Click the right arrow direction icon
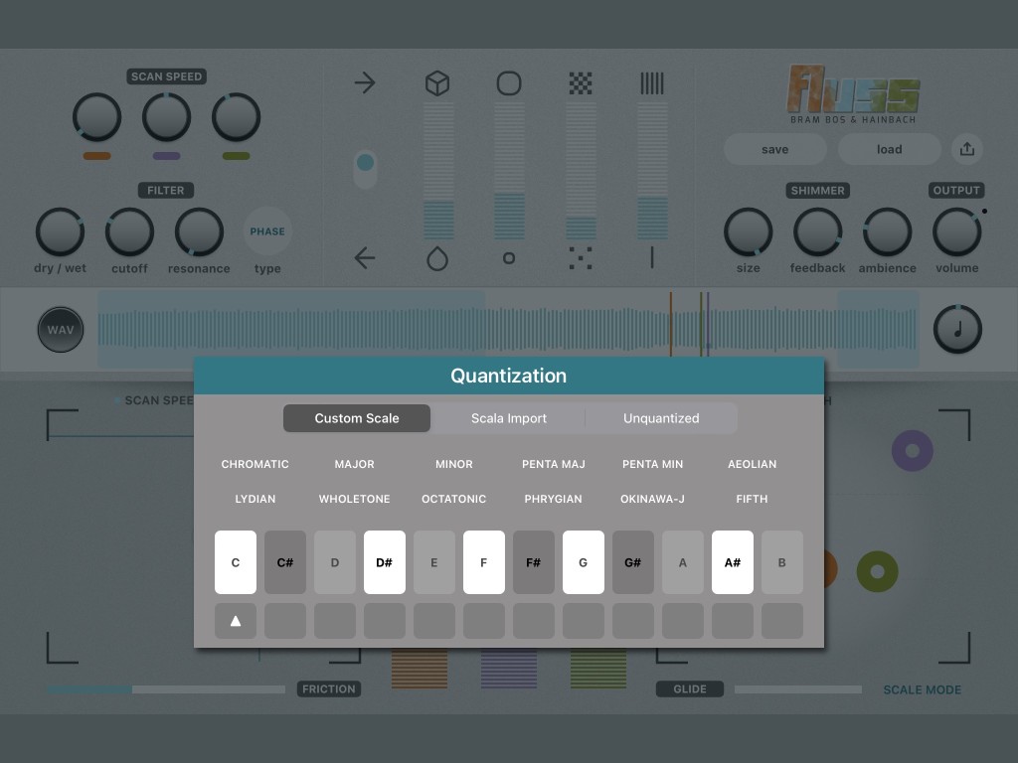Image resolution: width=1018 pixels, height=763 pixels. point(365,83)
